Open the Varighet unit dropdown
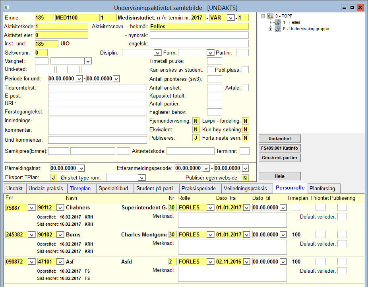 click(x=88, y=61)
